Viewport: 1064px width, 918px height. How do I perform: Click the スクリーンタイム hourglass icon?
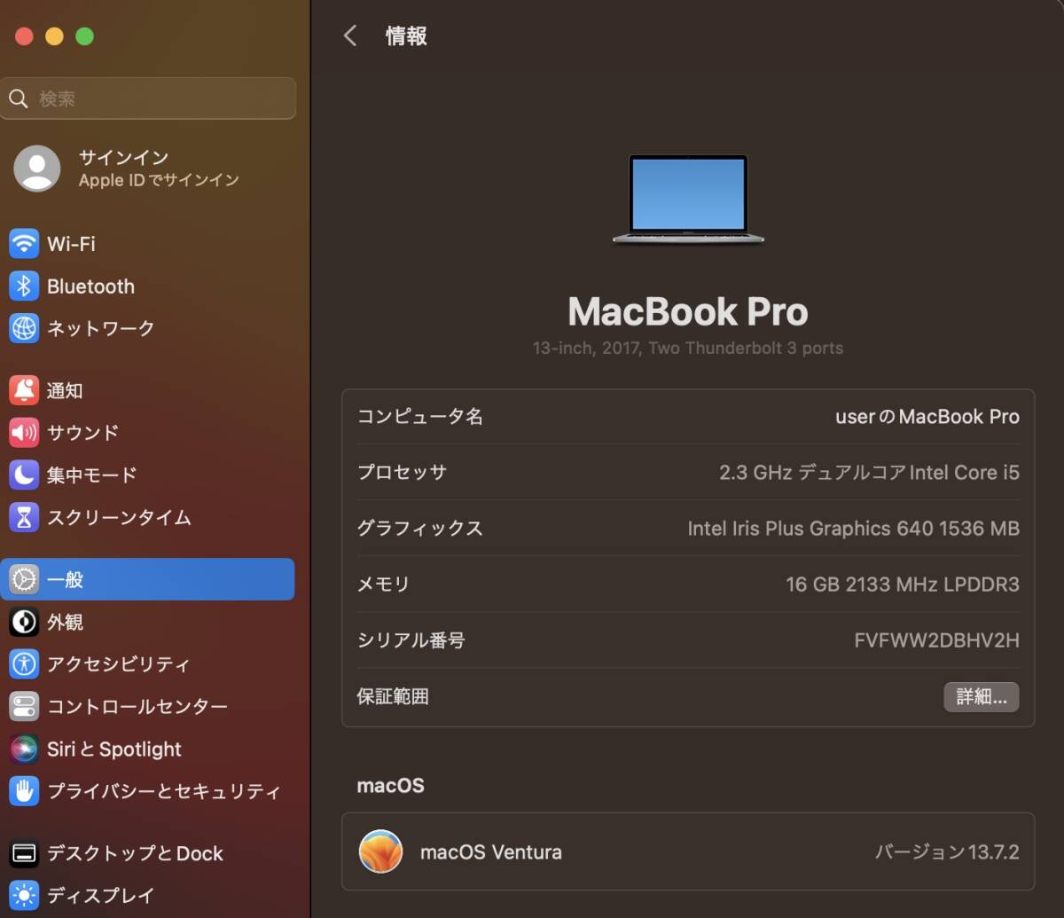(x=24, y=517)
